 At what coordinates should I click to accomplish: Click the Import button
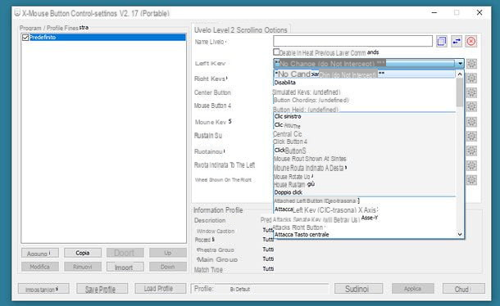tap(125, 268)
